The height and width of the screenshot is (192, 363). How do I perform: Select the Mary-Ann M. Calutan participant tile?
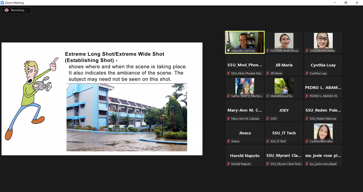click(x=245, y=111)
